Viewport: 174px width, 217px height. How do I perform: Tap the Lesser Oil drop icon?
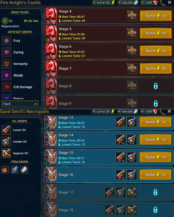tap(6, 130)
